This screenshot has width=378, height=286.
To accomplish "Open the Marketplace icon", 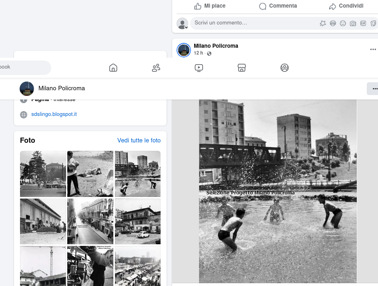I will tap(241, 68).
